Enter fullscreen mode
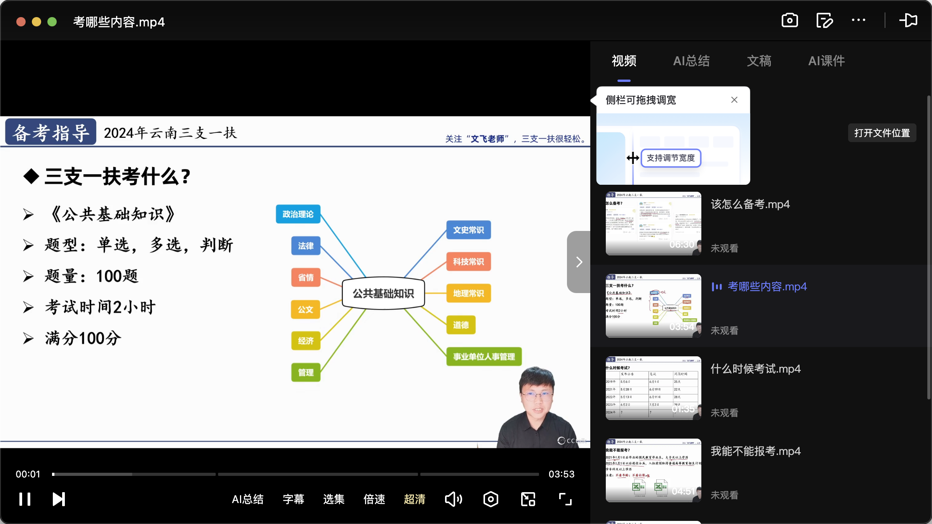 [x=564, y=499]
